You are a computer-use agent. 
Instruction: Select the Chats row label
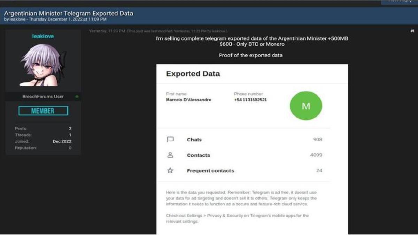click(x=194, y=140)
